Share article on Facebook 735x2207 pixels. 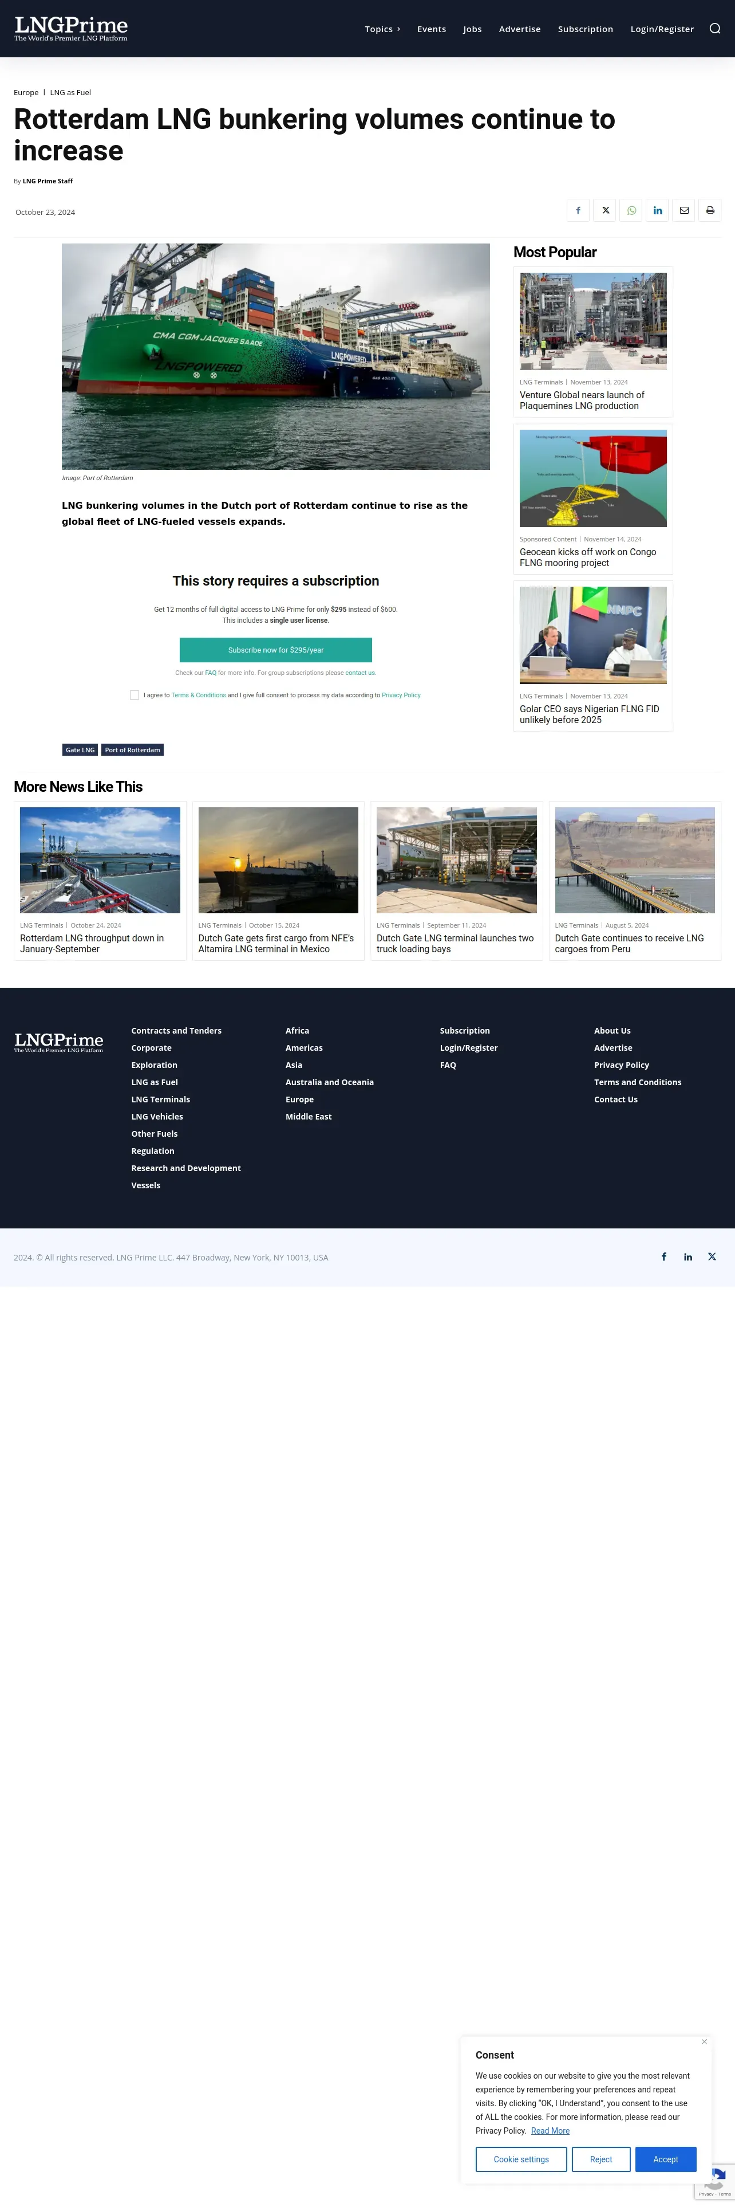[578, 211]
